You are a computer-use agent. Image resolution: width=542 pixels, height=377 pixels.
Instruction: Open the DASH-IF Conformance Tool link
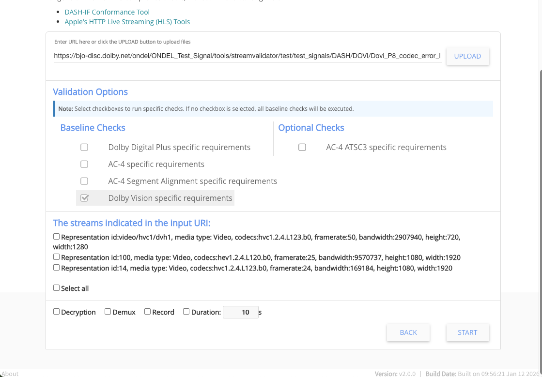107,12
